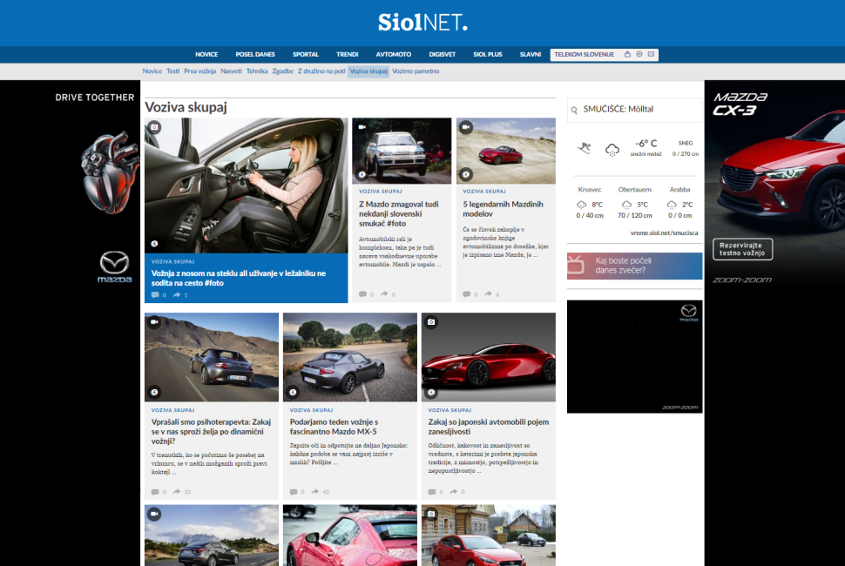Select Voziva skupaj submenu tab
Screen dimensions: 845x566
click(368, 71)
